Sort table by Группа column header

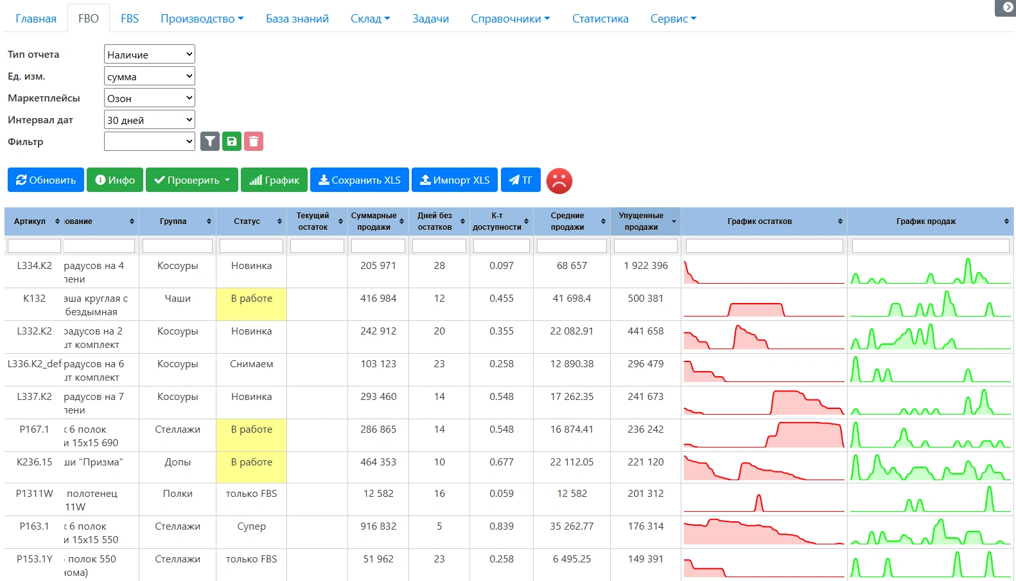click(177, 221)
